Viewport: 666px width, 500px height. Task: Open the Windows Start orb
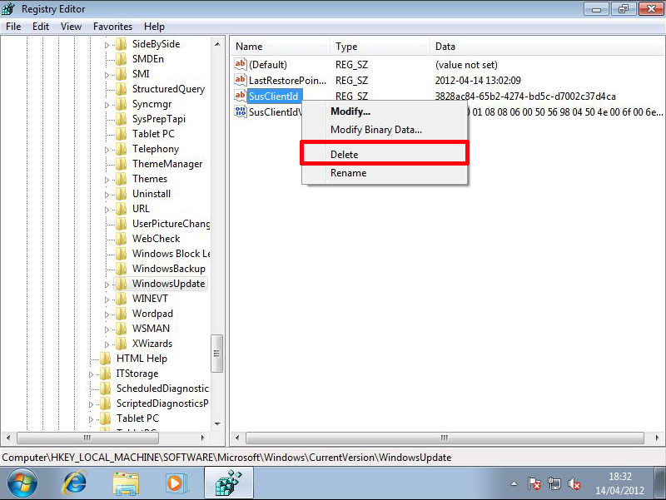[x=22, y=483]
